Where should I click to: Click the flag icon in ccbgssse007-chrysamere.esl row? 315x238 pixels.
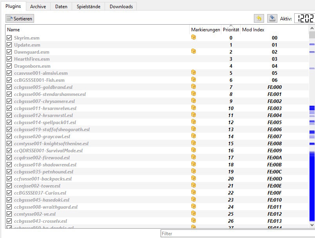tap(194, 101)
